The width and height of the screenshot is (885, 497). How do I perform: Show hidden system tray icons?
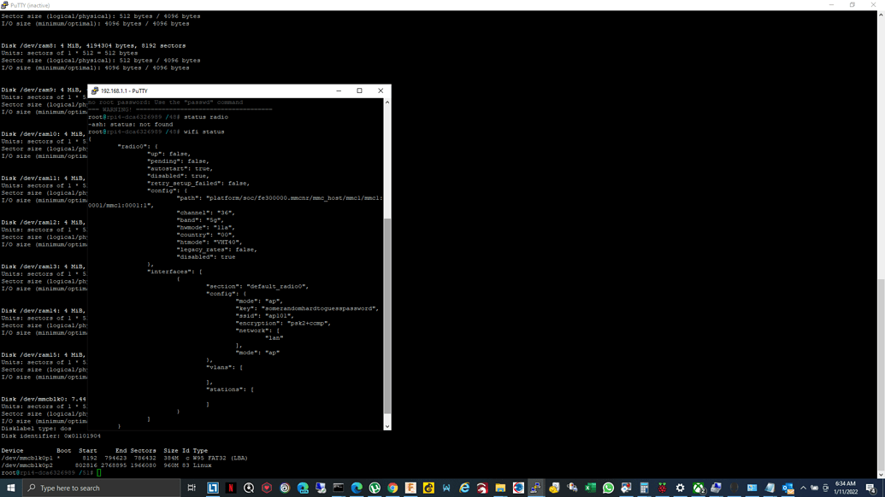pyautogui.click(x=803, y=488)
